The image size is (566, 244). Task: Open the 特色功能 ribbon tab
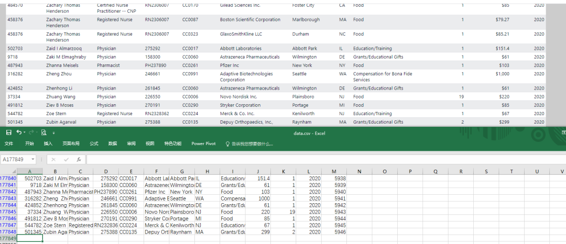coord(173,143)
